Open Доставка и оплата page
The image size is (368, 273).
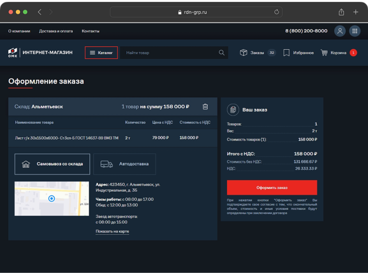click(x=56, y=31)
